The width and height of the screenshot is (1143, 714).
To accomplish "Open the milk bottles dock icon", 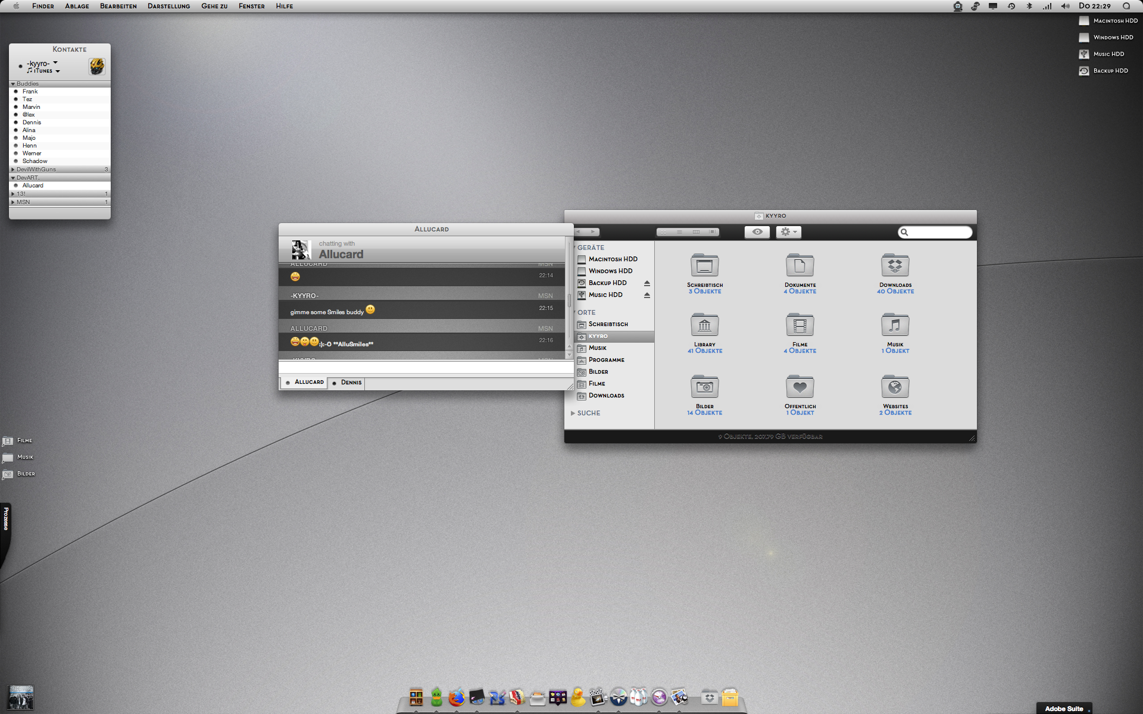I will click(639, 697).
